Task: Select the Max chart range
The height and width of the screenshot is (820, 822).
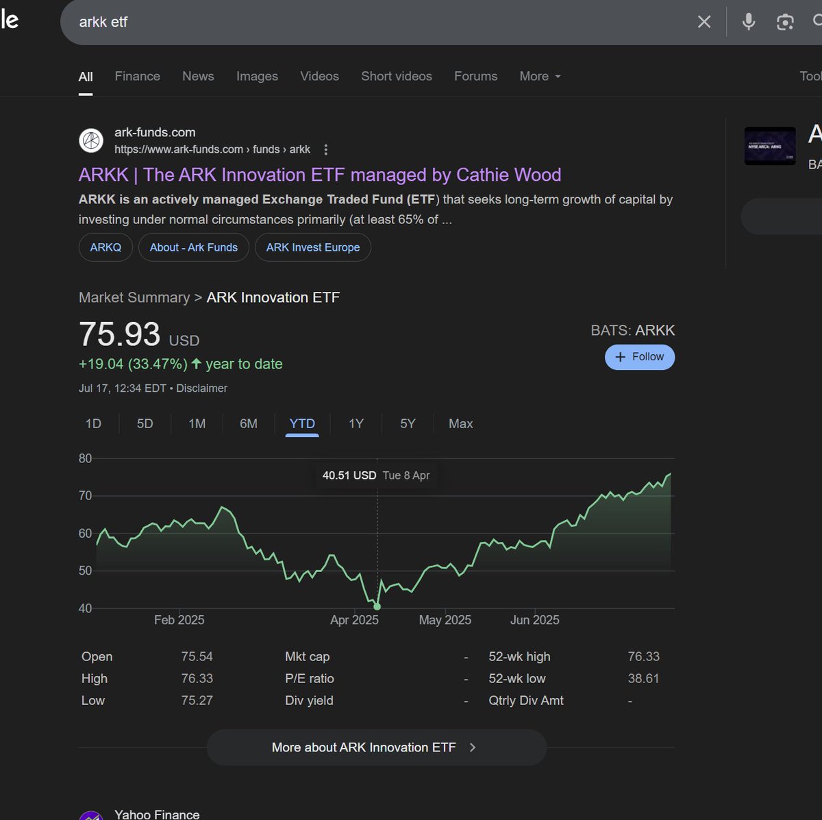Action: [461, 424]
